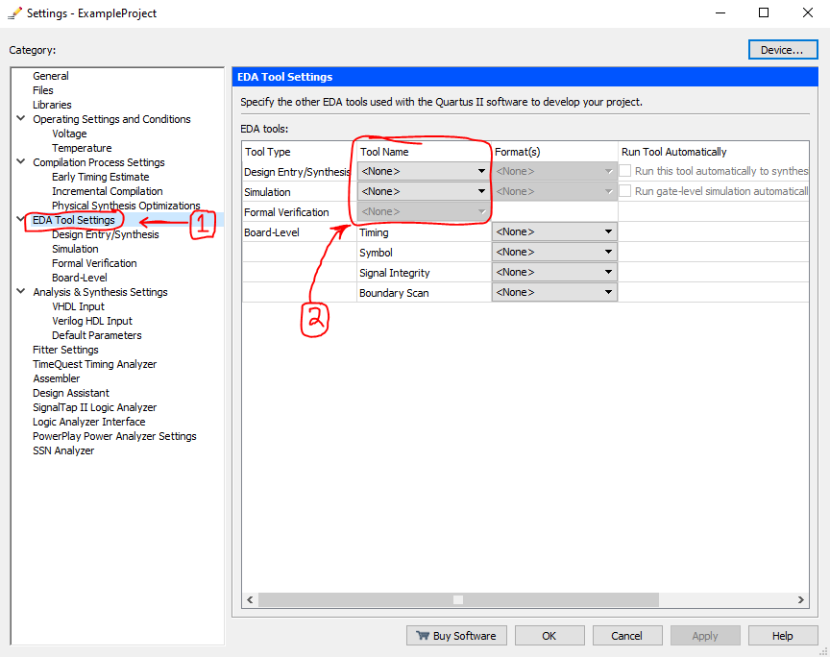Image resolution: width=830 pixels, height=657 pixels.
Task: Select Verilog HDL Input category
Action: click(92, 321)
